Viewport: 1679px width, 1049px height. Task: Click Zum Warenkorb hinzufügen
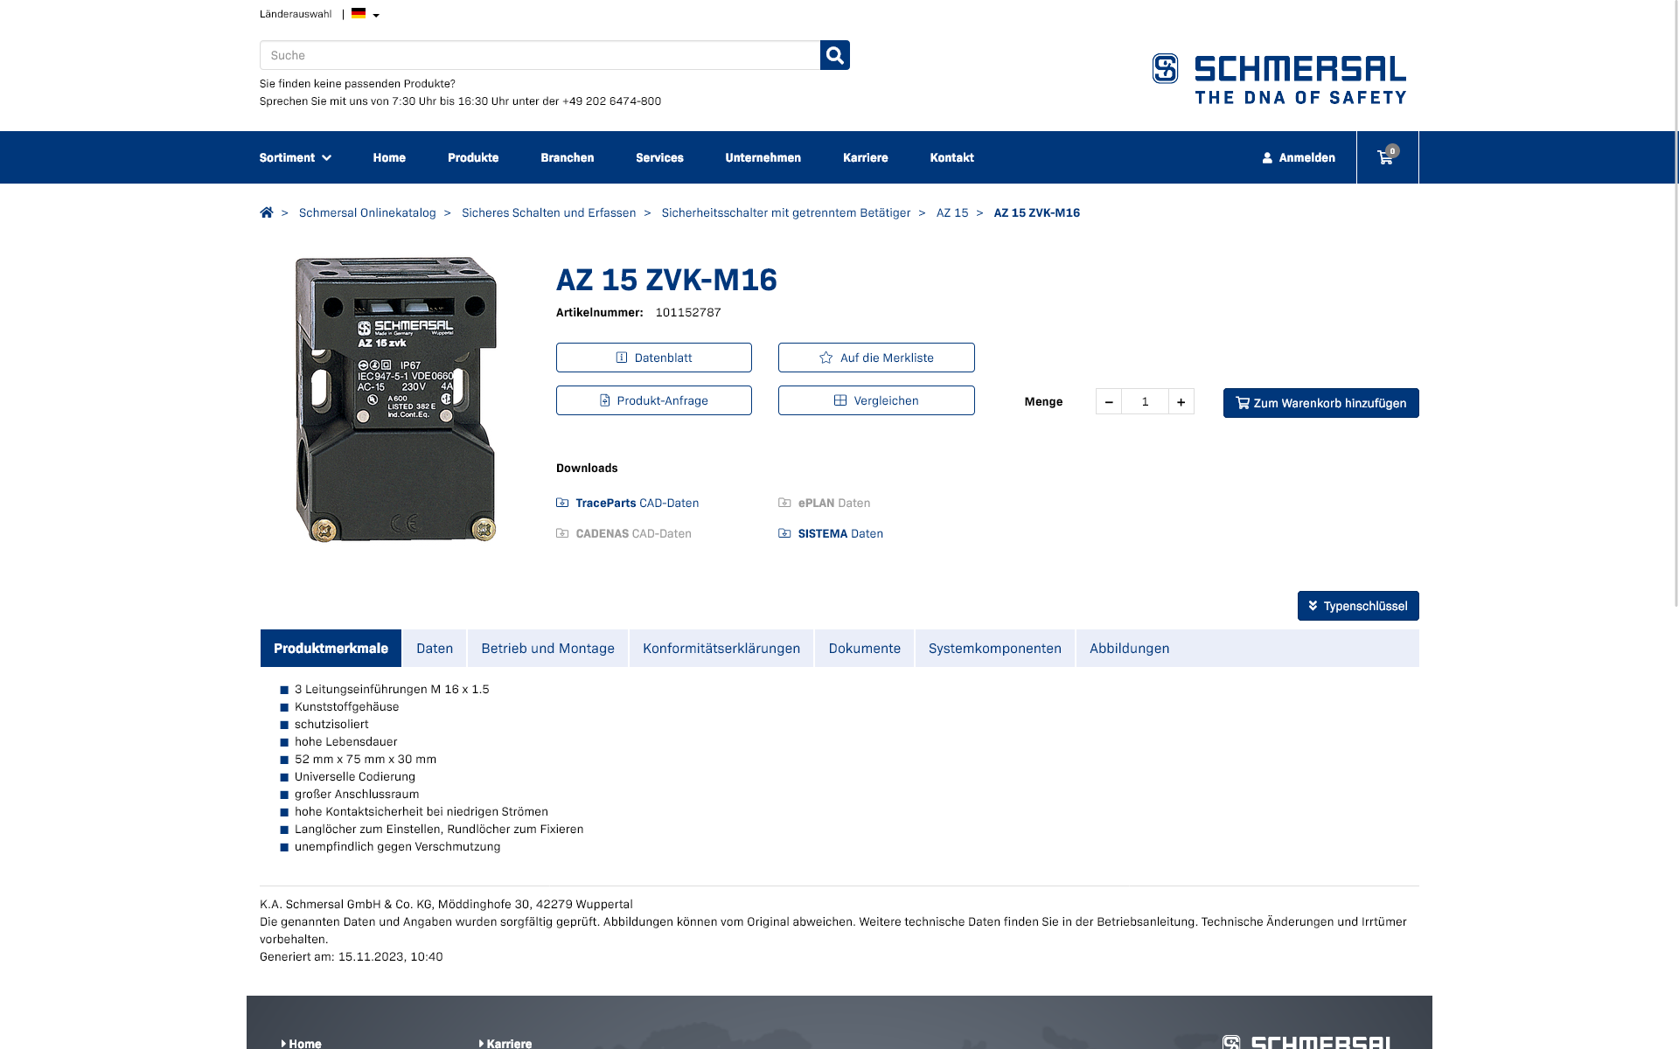tap(1320, 403)
